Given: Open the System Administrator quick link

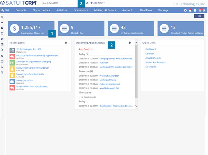Looking at the screenshot, I should tap(155, 62).
